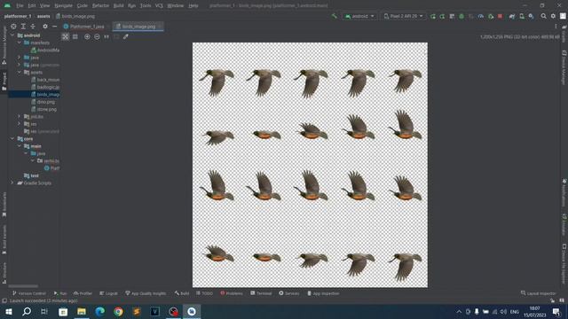Open the Build menu
This screenshot has width=568, height=319.
coord(118,6)
